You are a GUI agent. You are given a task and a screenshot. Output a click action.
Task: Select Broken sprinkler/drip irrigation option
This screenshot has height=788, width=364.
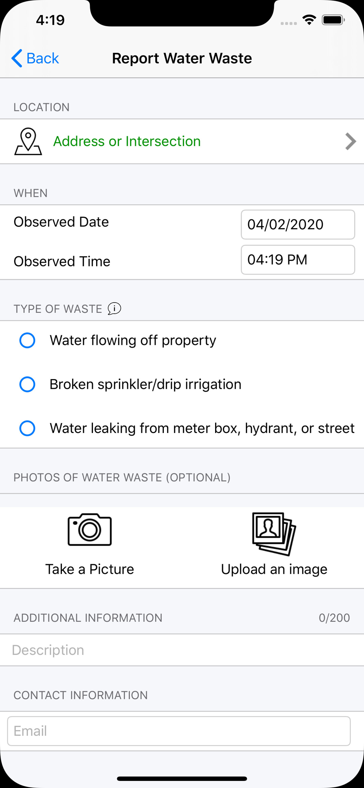[x=28, y=384]
